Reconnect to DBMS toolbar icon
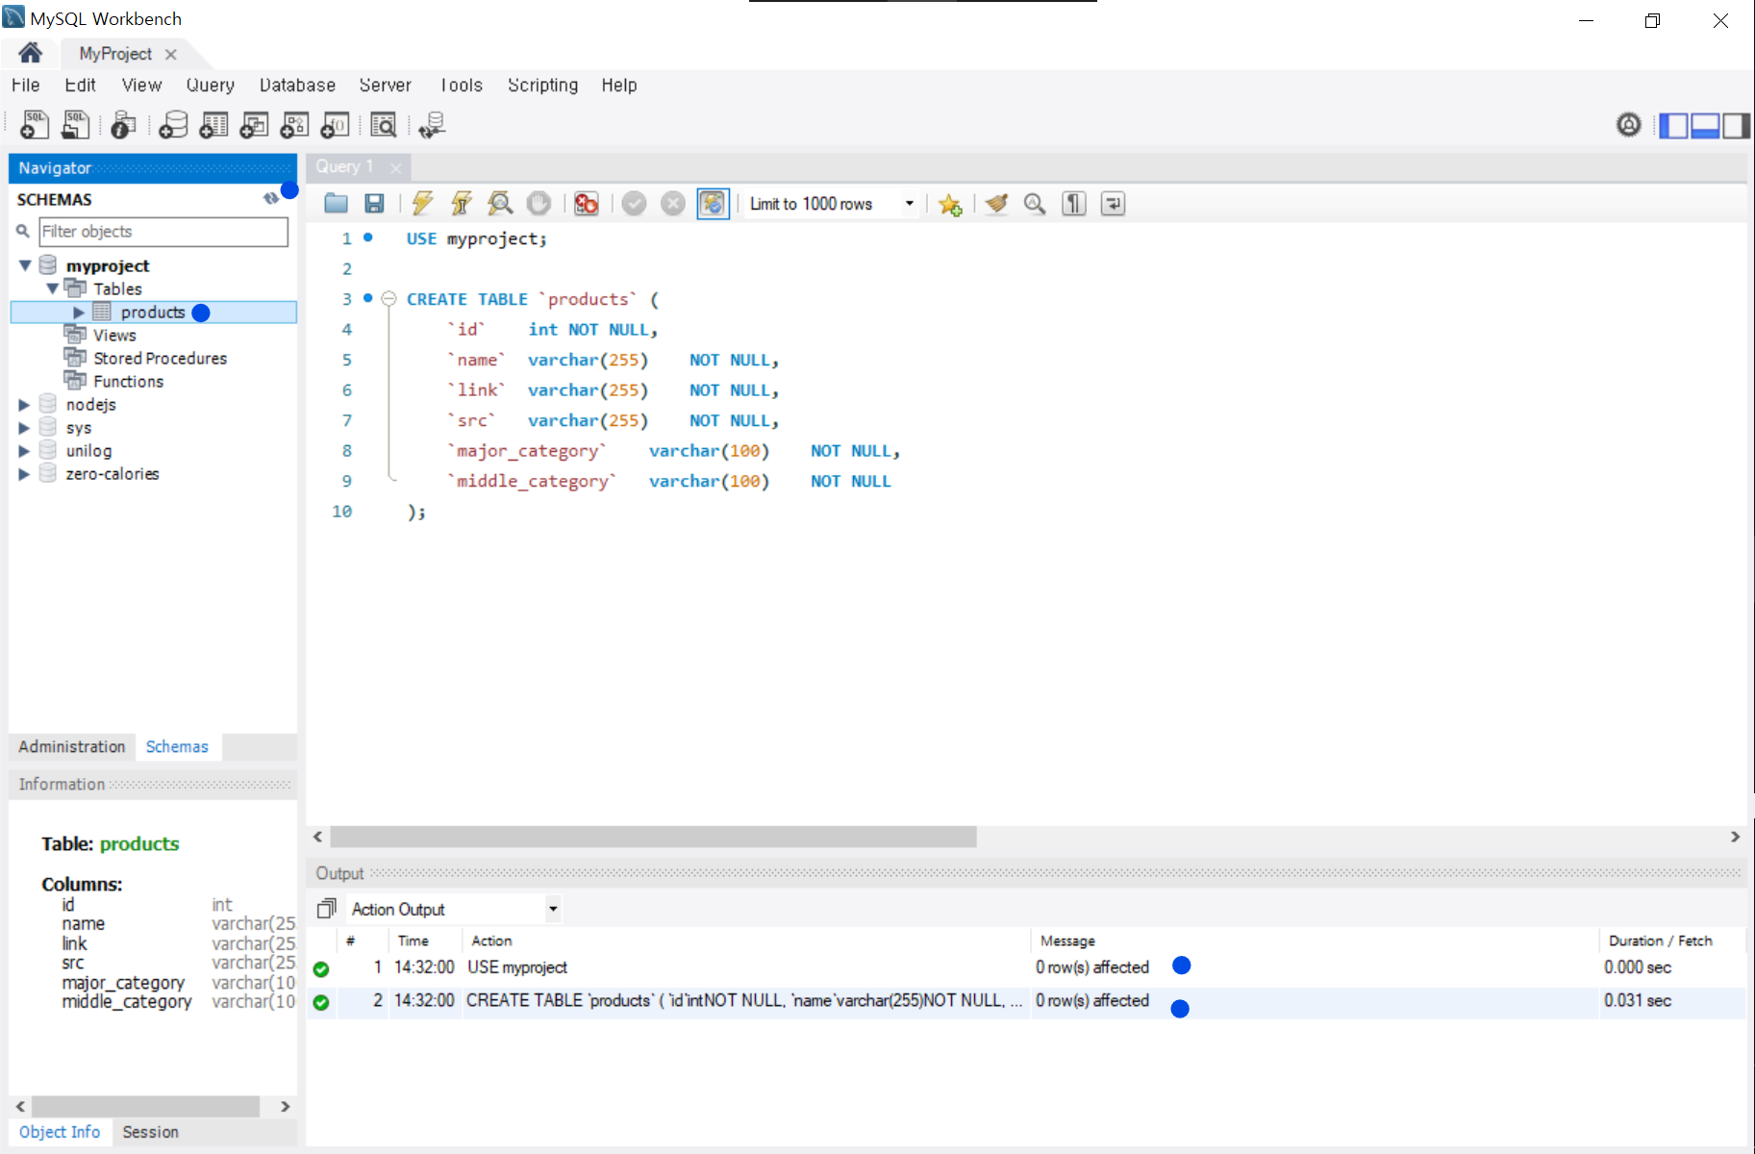Image resolution: width=1755 pixels, height=1154 pixels. pyautogui.click(x=432, y=125)
